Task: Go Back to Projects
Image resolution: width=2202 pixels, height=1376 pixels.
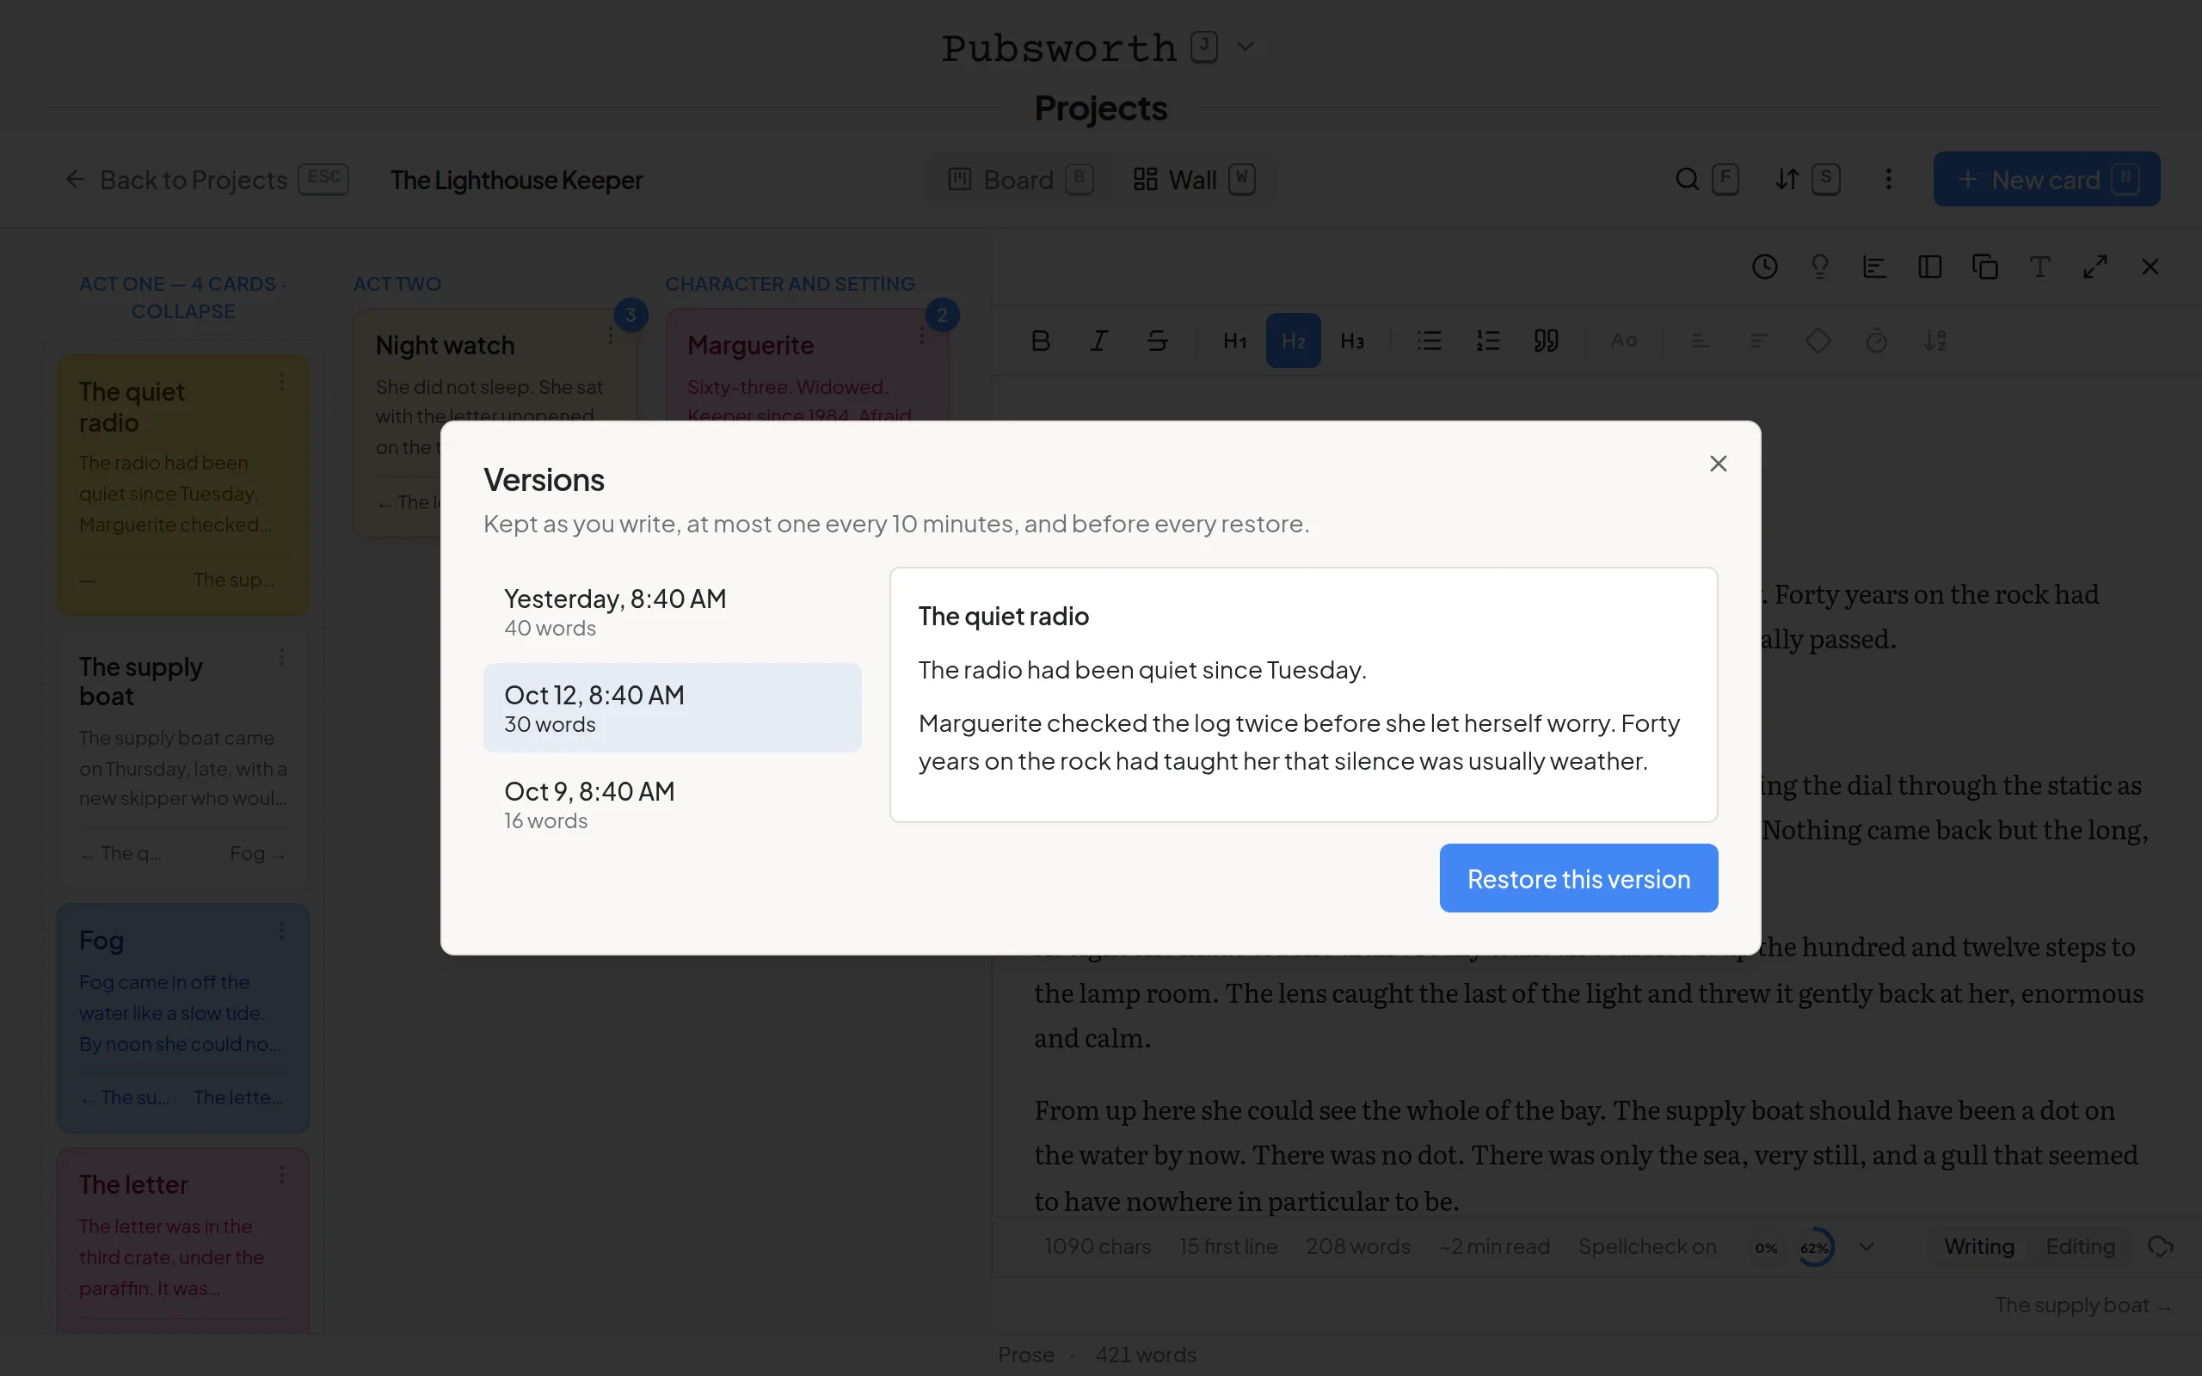Action: 206,179
